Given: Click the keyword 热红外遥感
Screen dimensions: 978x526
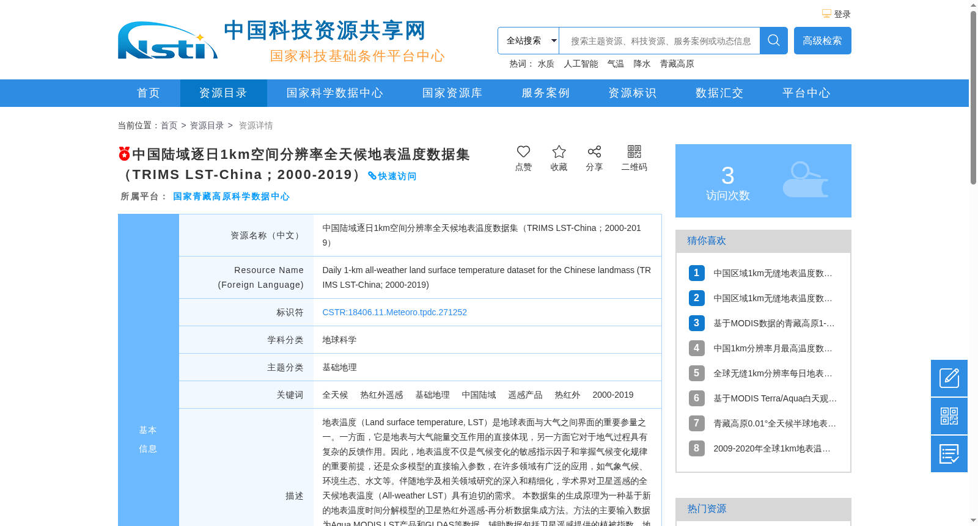Looking at the screenshot, I should click(x=381, y=395).
